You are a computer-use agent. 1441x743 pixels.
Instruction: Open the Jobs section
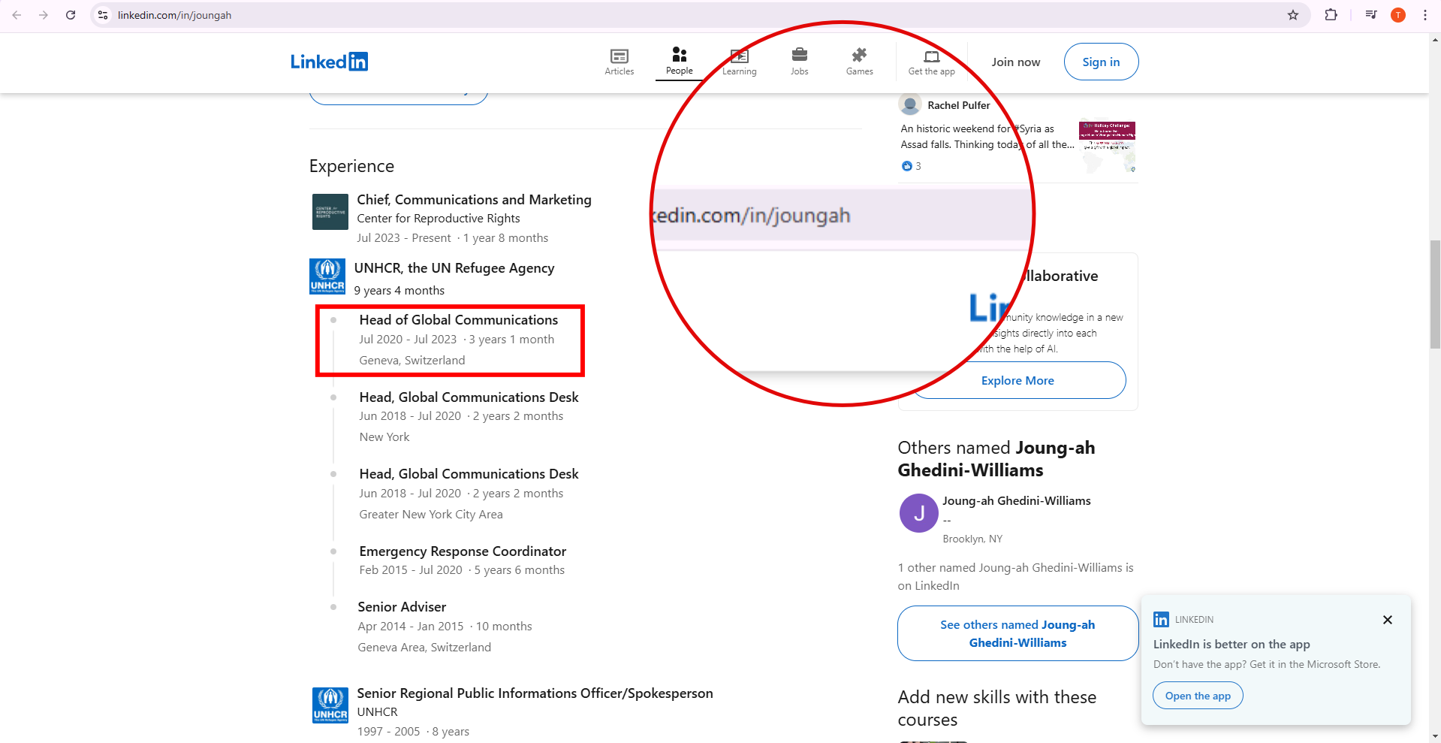click(800, 62)
